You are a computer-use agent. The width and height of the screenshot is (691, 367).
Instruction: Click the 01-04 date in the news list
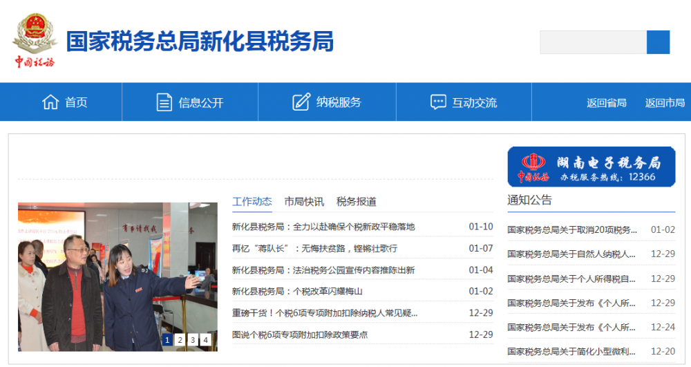pyautogui.click(x=481, y=270)
